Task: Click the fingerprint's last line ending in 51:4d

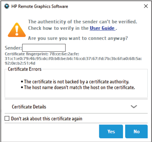Action: click(20, 63)
